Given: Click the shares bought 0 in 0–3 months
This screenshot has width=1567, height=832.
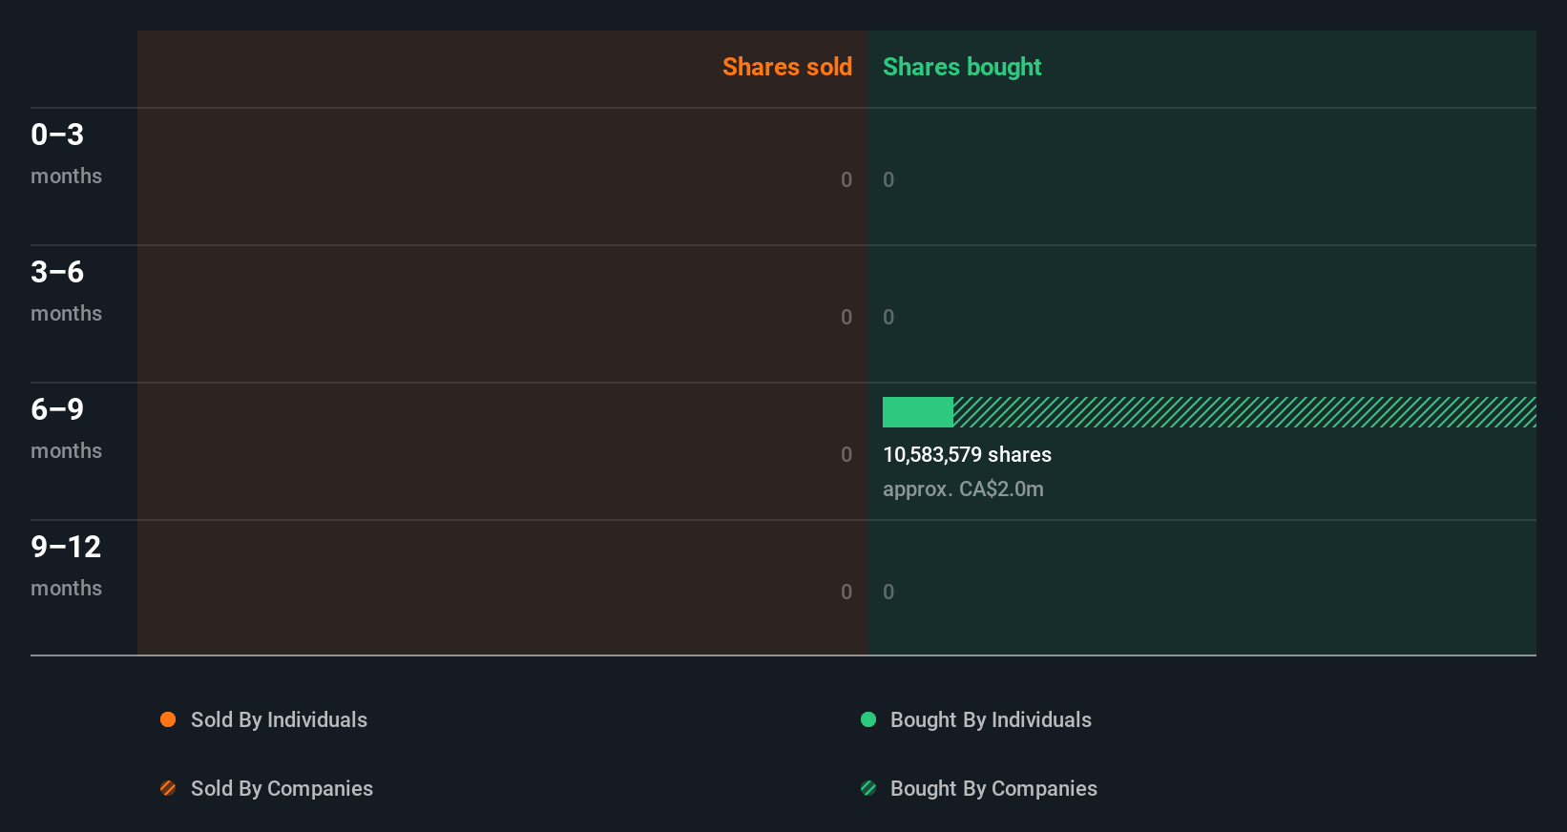Looking at the screenshot, I should 888,179.
